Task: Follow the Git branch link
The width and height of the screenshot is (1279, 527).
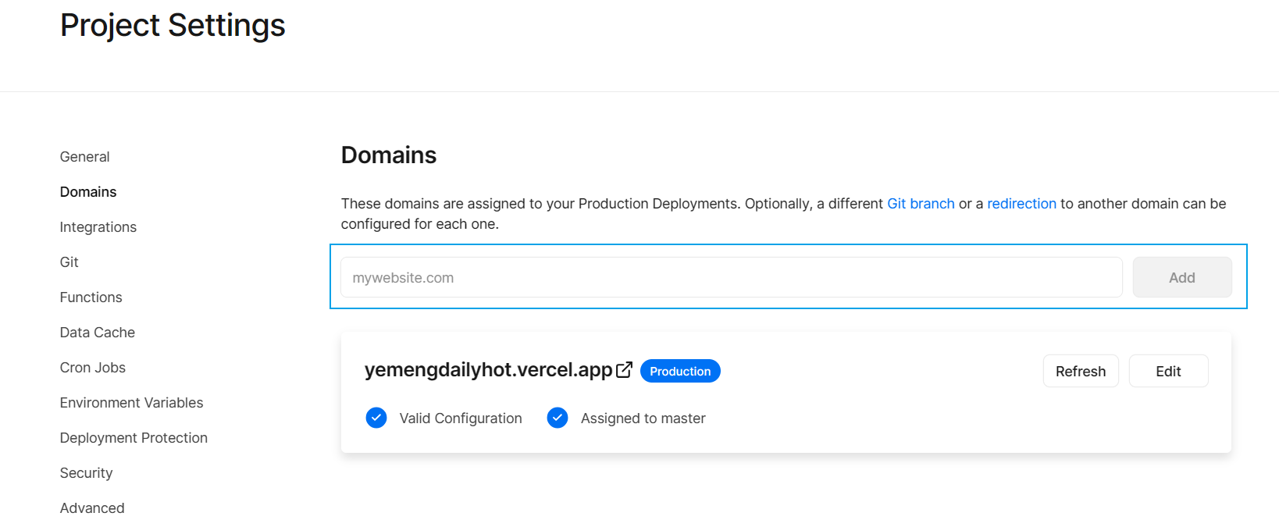Action: coord(921,204)
